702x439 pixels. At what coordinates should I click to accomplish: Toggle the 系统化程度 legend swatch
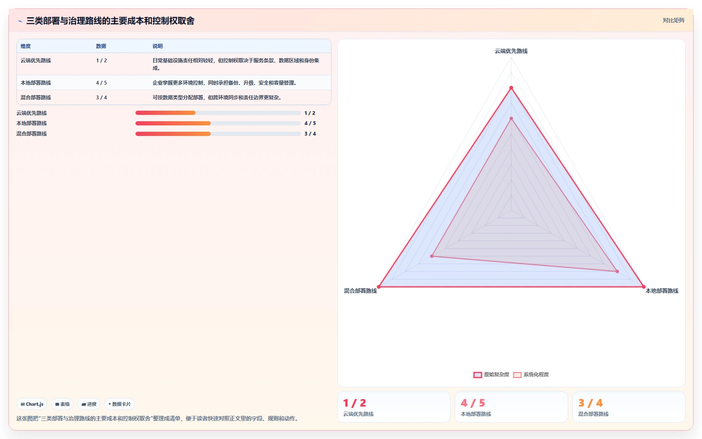click(517, 375)
